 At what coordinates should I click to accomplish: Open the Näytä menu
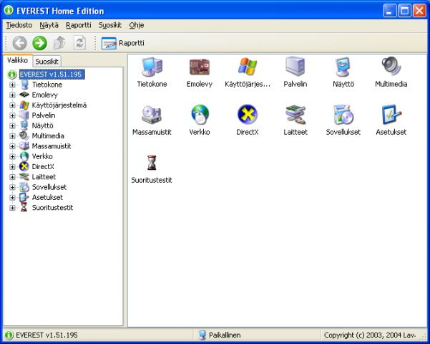tap(49, 25)
